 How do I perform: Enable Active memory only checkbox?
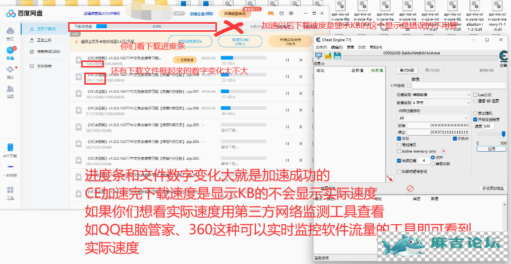tap(399, 151)
